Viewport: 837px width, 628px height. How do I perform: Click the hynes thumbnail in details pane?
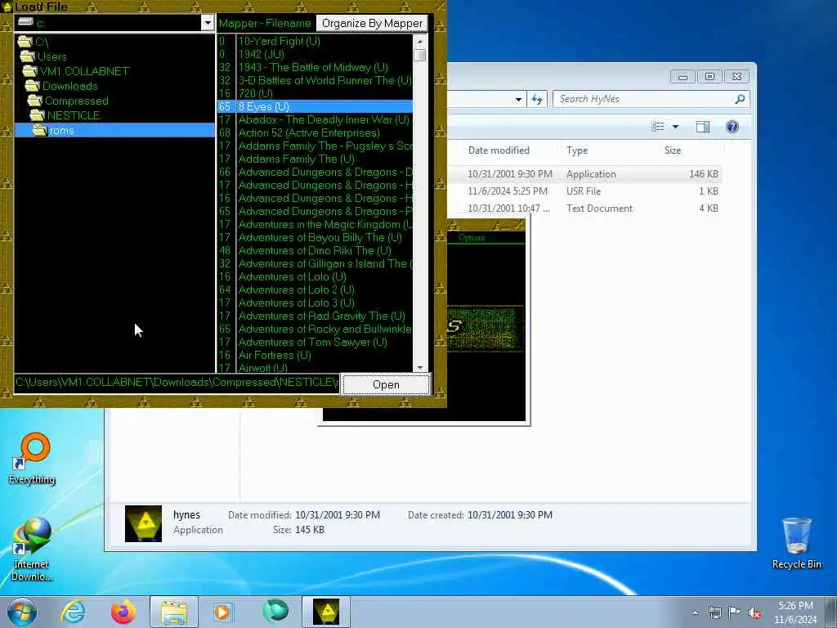point(143,523)
